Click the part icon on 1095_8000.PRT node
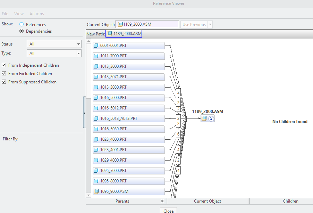 (x=96, y=181)
